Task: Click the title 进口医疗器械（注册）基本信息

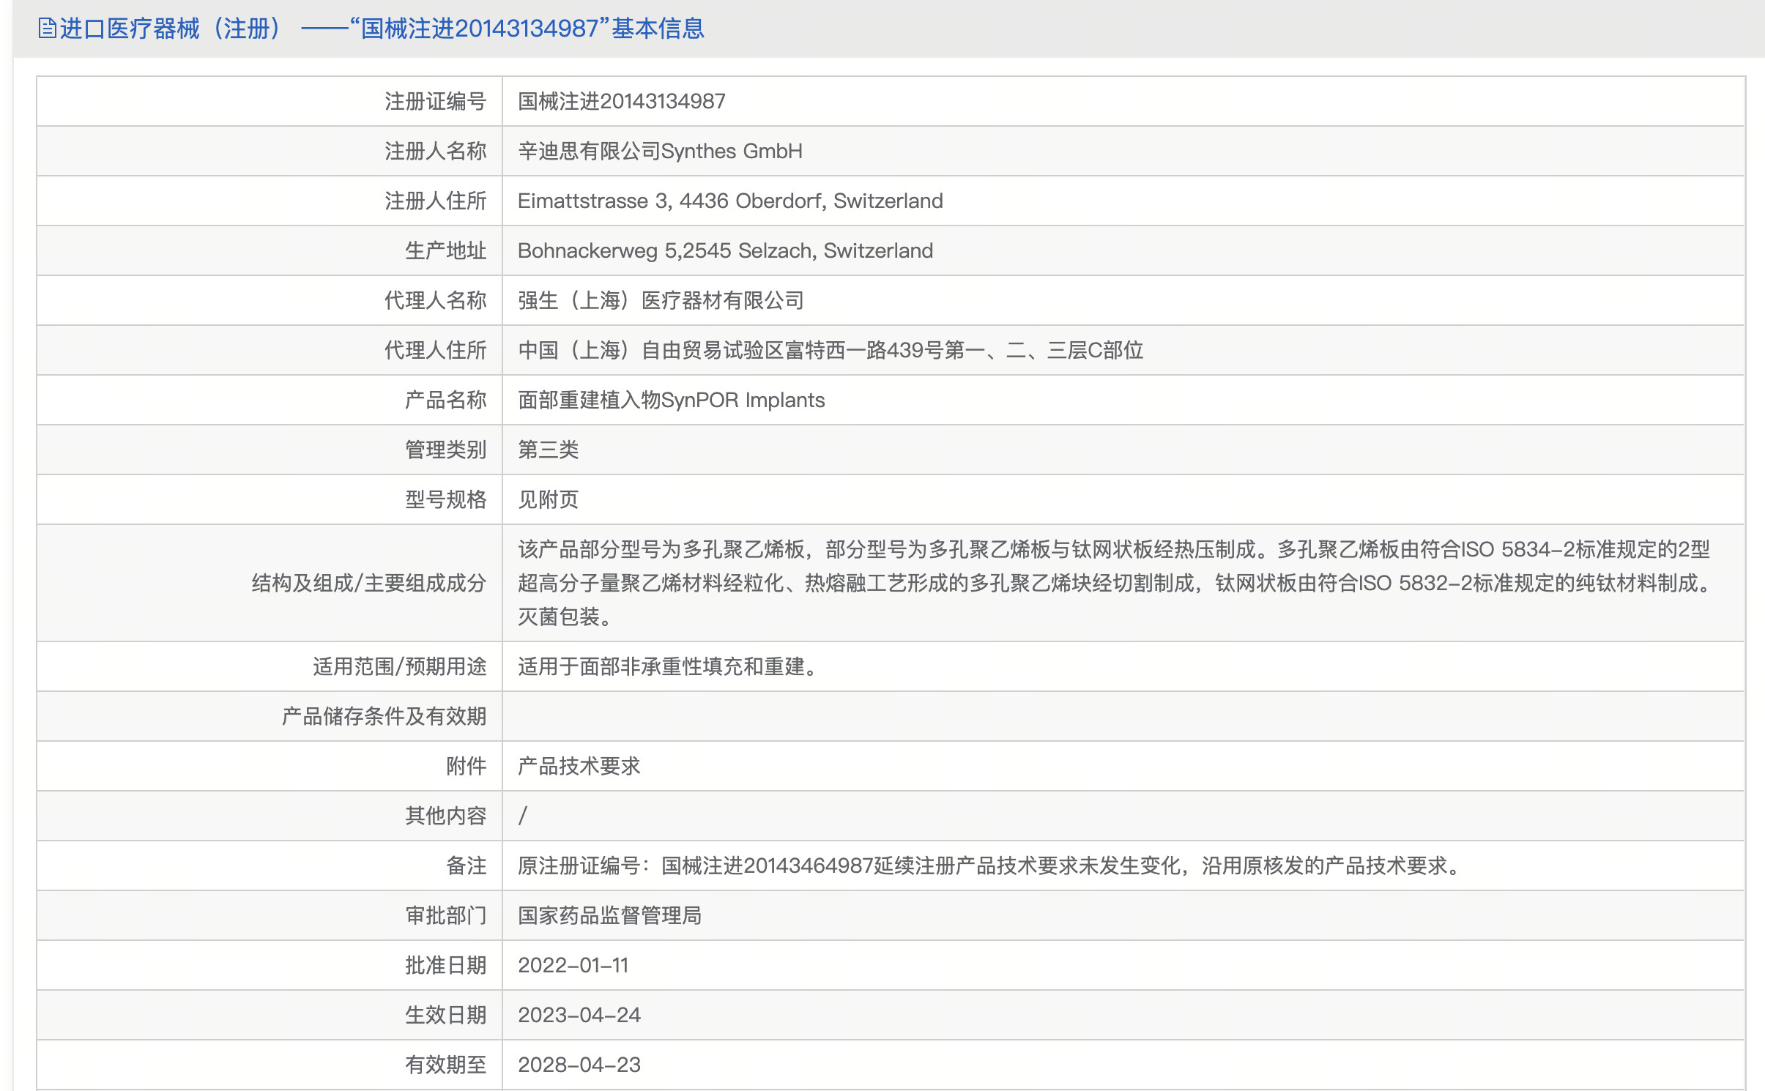Action: point(382,29)
